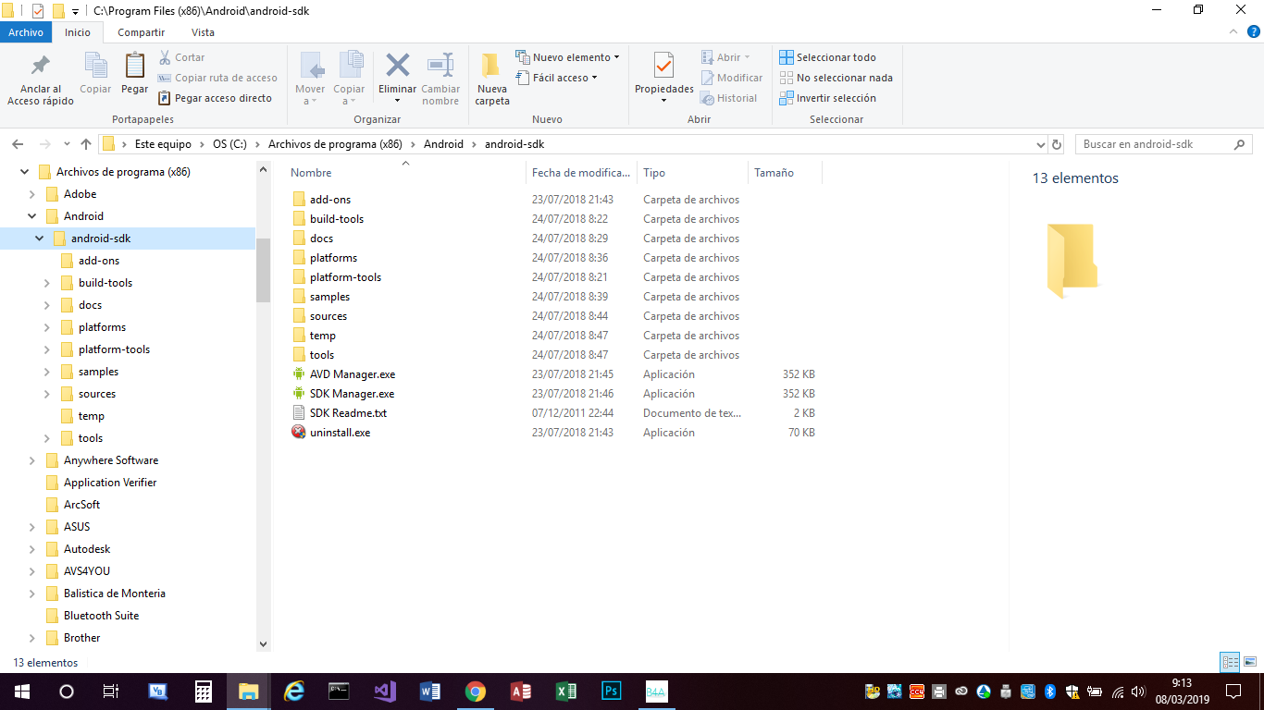The height and width of the screenshot is (710, 1264).
Task: Click the Historial ribbon command
Action: (729, 98)
